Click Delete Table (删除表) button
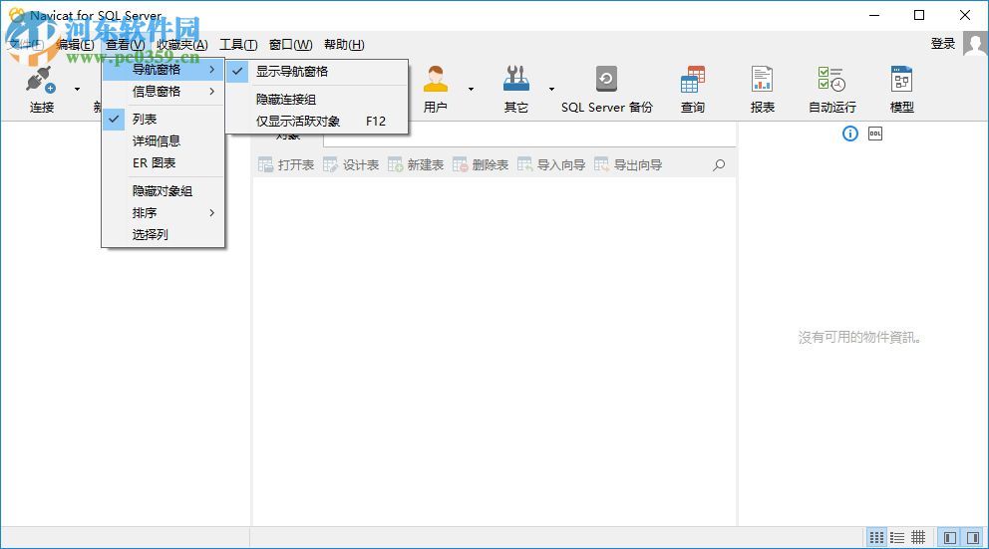 pyautogui.click(x=481, y=165)
